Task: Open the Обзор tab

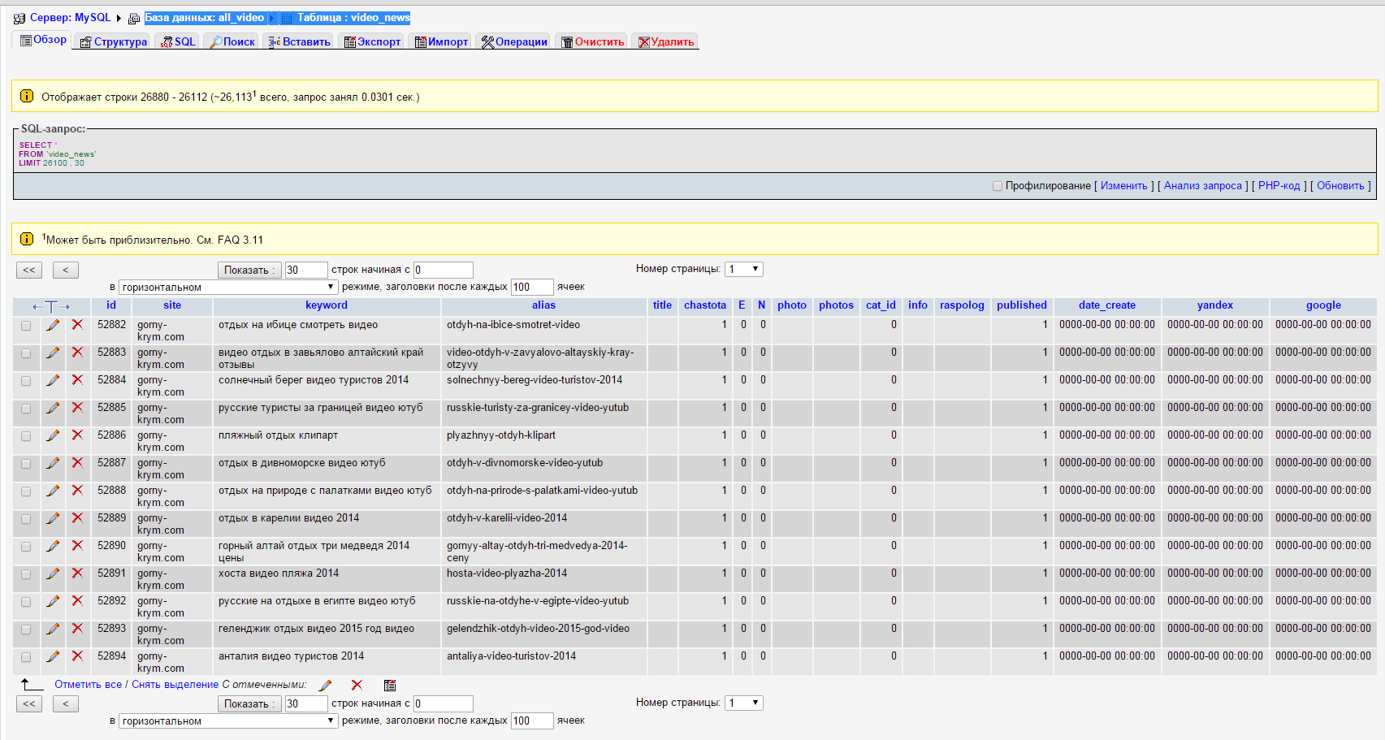Action: [x=43, y=40]
